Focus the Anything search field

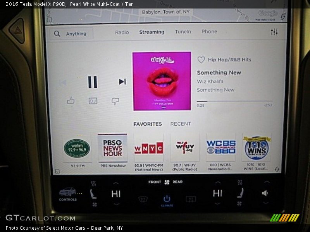click(x=71, y=34)
